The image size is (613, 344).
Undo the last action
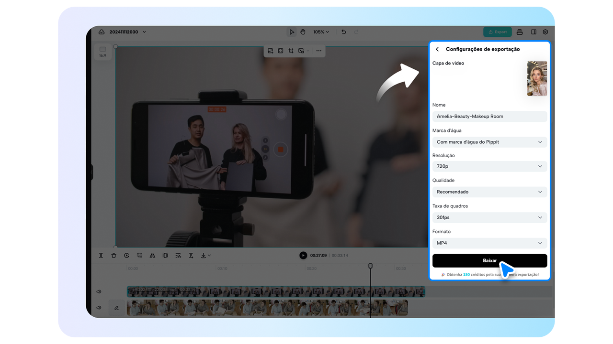(343, 32)
